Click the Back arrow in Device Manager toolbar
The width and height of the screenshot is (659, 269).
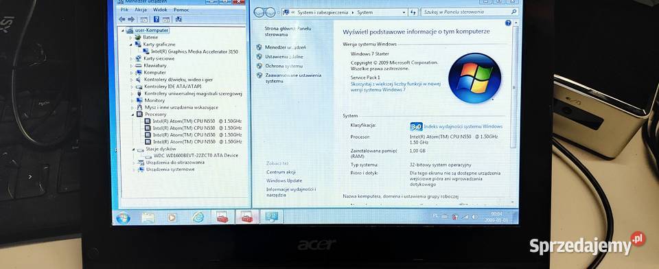122,19
